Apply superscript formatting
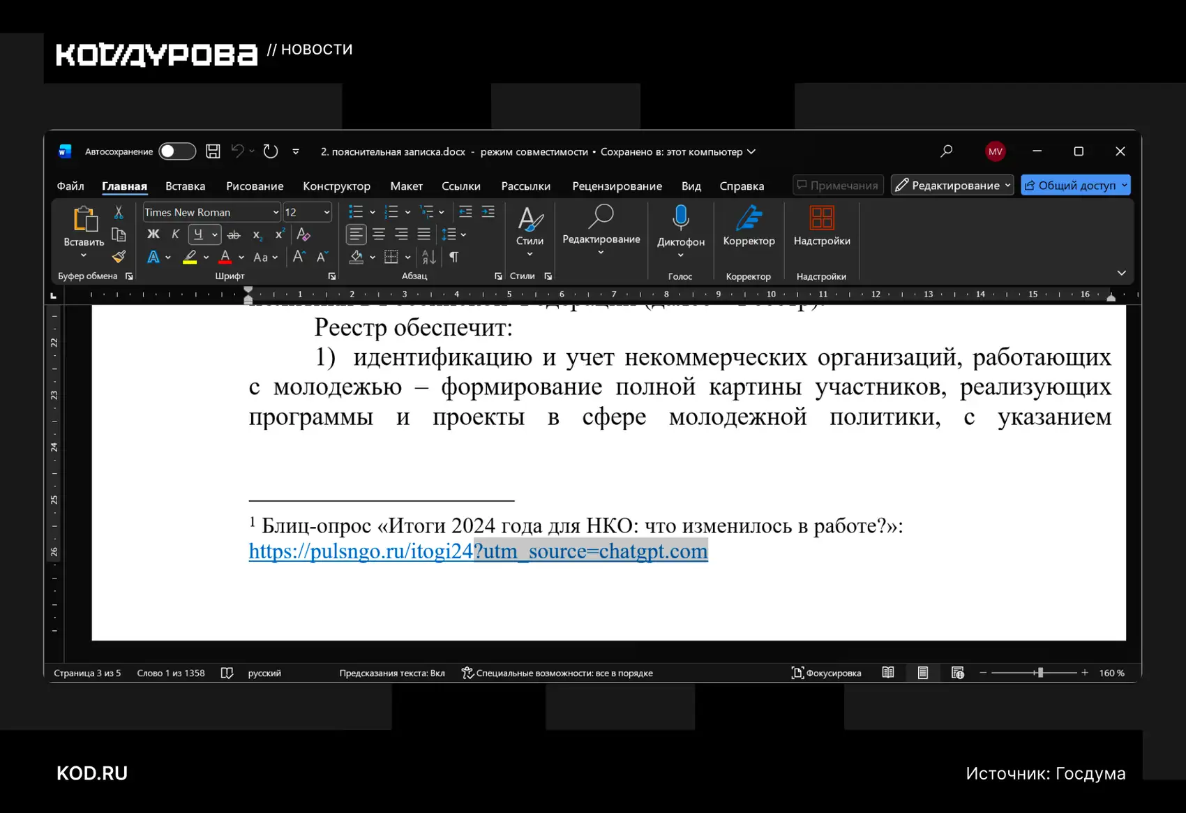The height and width of the screenshot is (813, 1186). [x=279, y=234]
